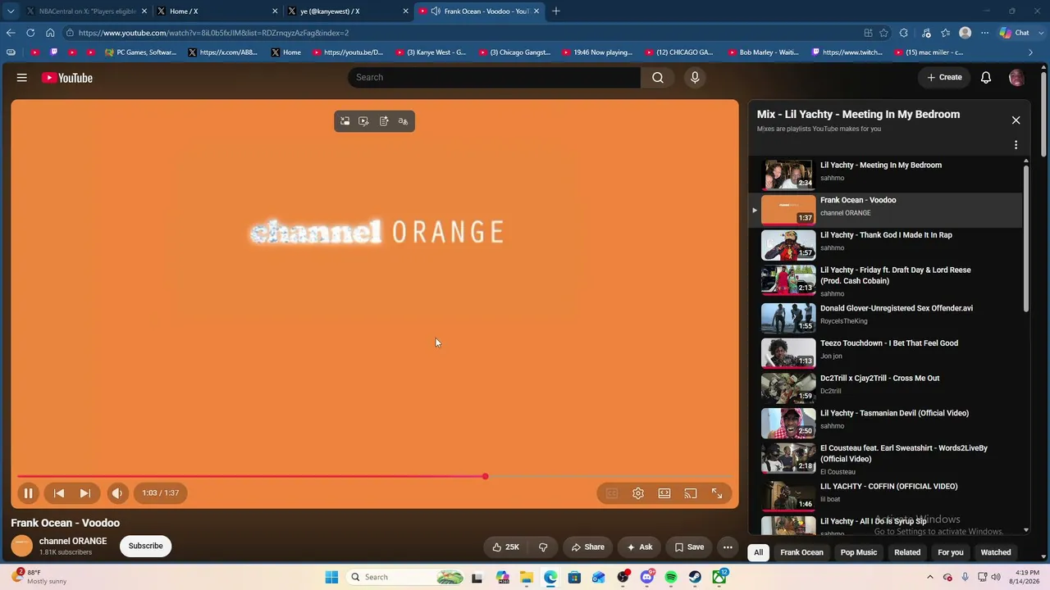Open Lil Yachty - Tasmanian Devil video
The width and height of the screenshot is (1050, 590).
886,422
